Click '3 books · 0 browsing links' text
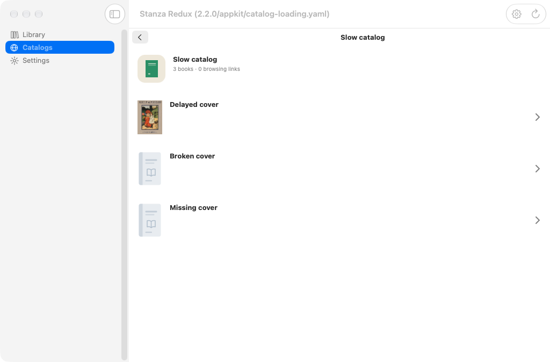The width and height of the screenshot is (550, 362). [x=206, y=69]
